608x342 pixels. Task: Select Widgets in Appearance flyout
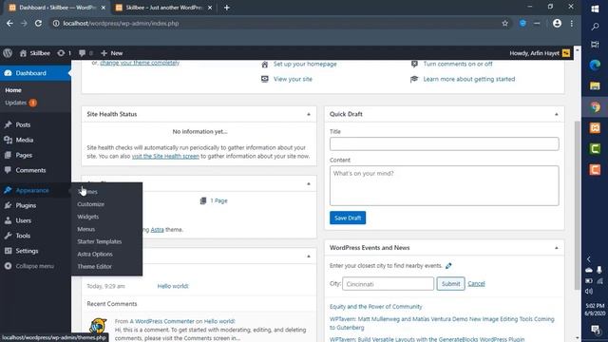(x=88, y=217)
